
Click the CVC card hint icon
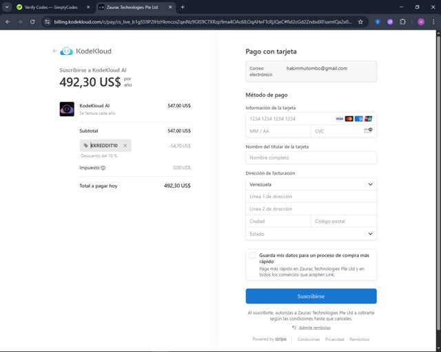pos(368,130)
